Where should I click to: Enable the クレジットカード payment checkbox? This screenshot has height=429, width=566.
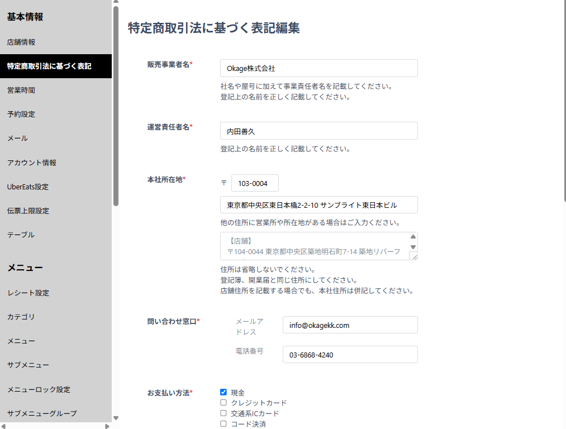coord(223,403)
